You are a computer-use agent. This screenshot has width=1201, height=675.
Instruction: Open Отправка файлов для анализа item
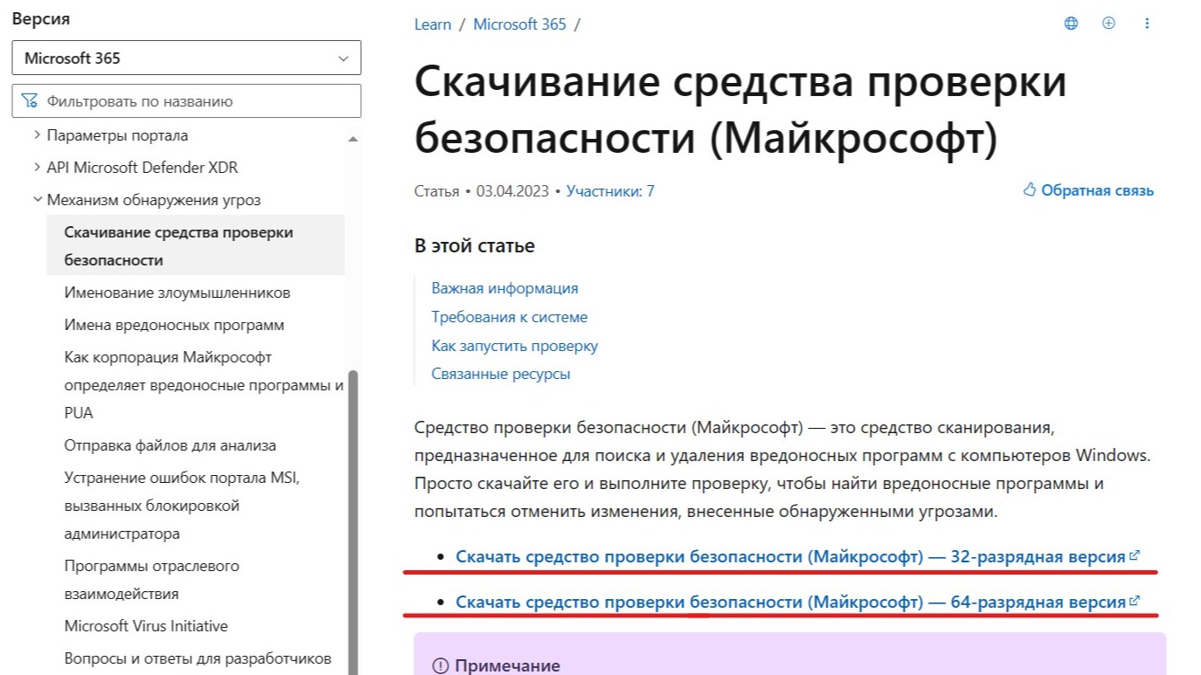click(x=170, y=445)
